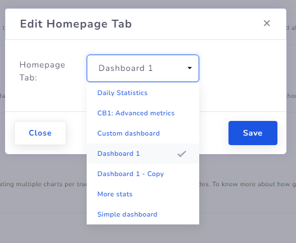The height and width of the screenshot is (243, 296).
Task: Select Daily Statistics from the list
Action: click(143, 93)
